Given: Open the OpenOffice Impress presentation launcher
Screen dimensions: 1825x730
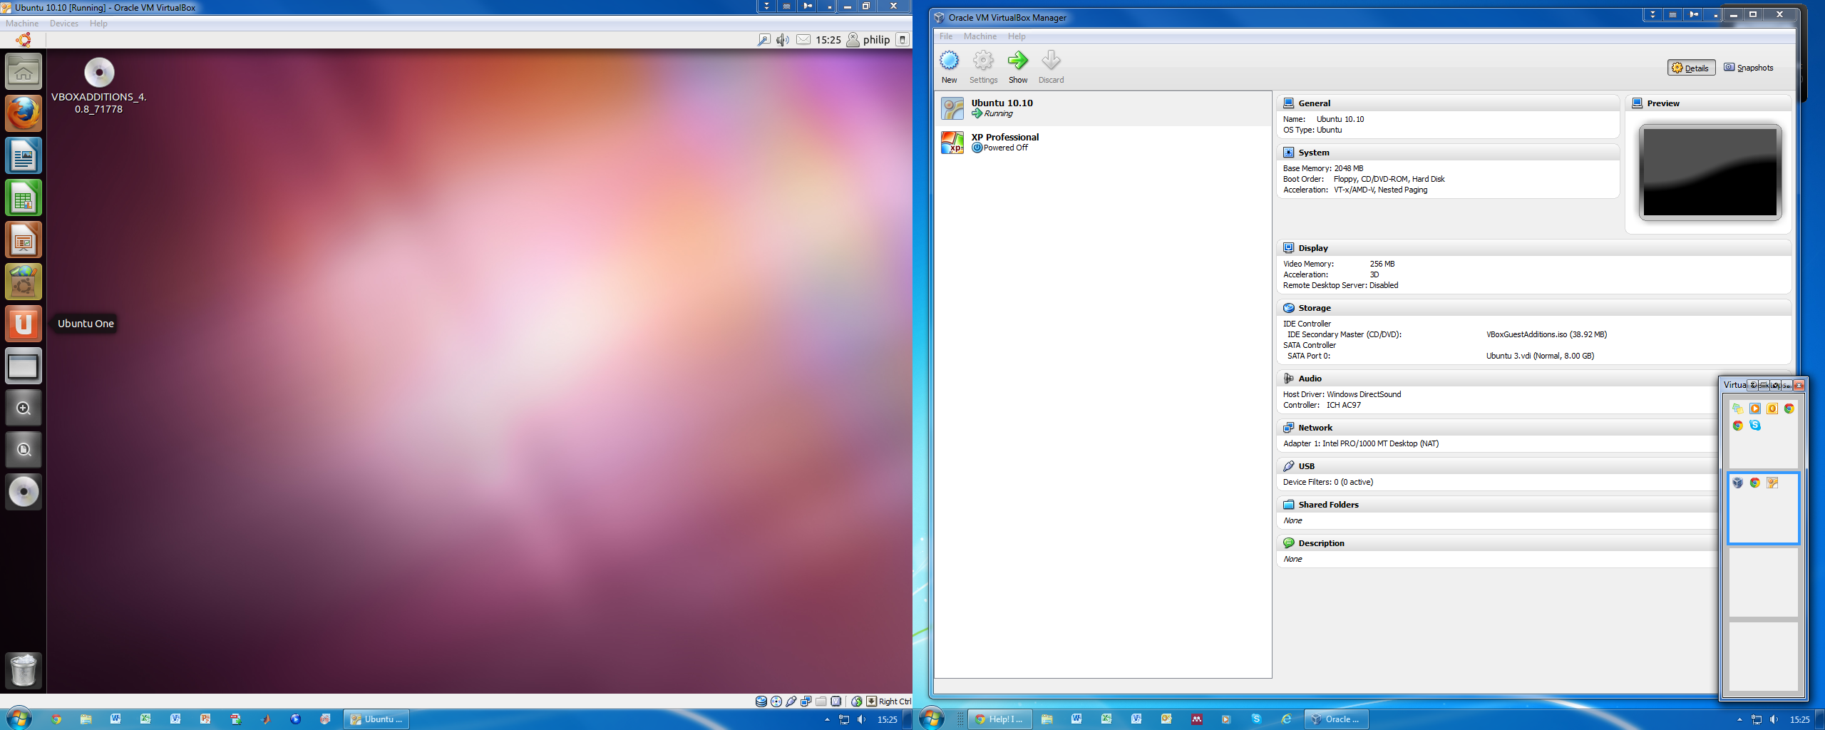Looking at the screenshot, I should click(24, 240).
